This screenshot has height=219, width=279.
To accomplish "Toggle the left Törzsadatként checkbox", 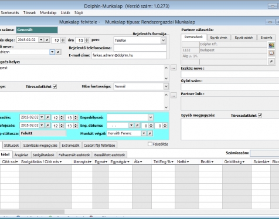I will (x=55, y=86).
